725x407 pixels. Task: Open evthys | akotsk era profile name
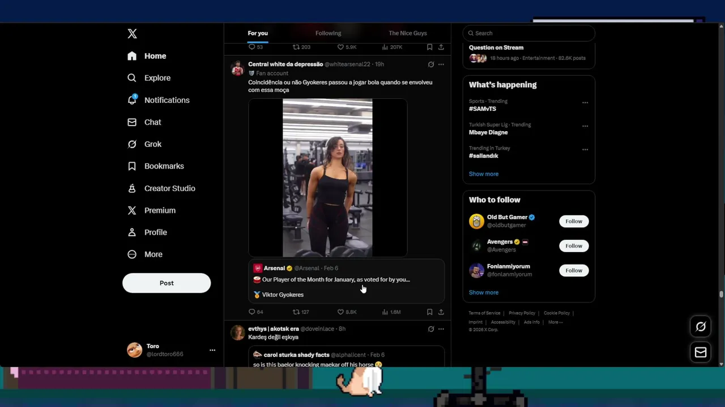click(274, 329)
